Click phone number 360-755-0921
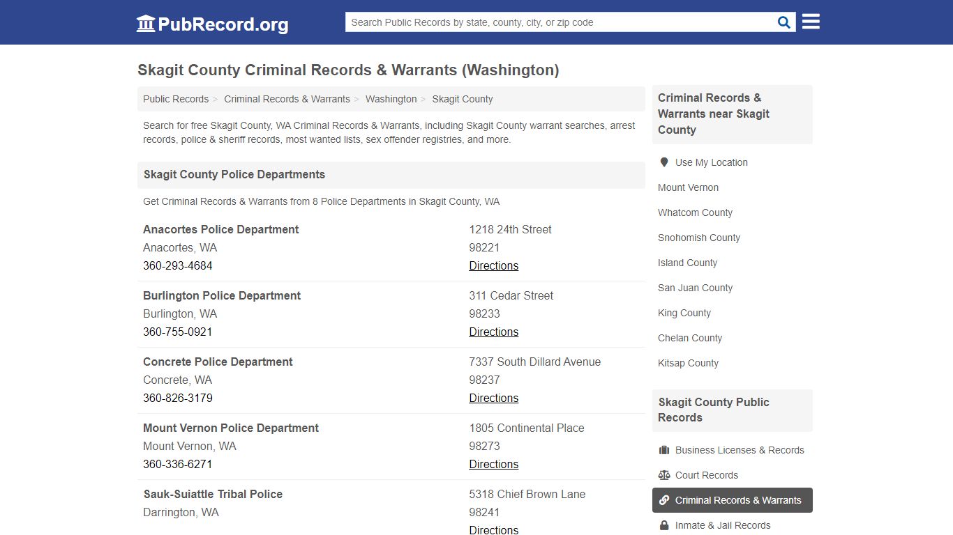 [x=178, y=332]
